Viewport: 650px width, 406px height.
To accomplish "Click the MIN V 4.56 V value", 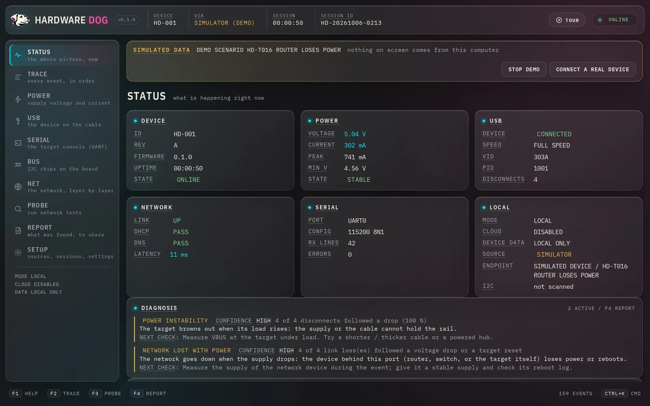I will 355,168.
